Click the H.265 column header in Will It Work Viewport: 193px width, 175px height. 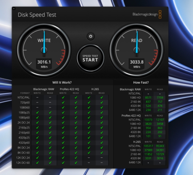(x=95, y=89)
